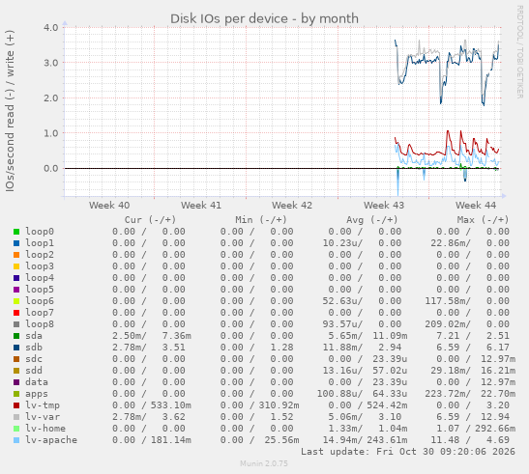This screenshot has height=474, width=529.
Task: Click the apps legend label
Action: click(x=37, y=394)
